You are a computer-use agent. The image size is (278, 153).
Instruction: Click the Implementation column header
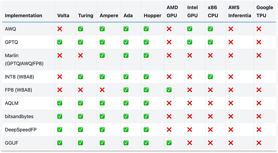pos(24,16)
